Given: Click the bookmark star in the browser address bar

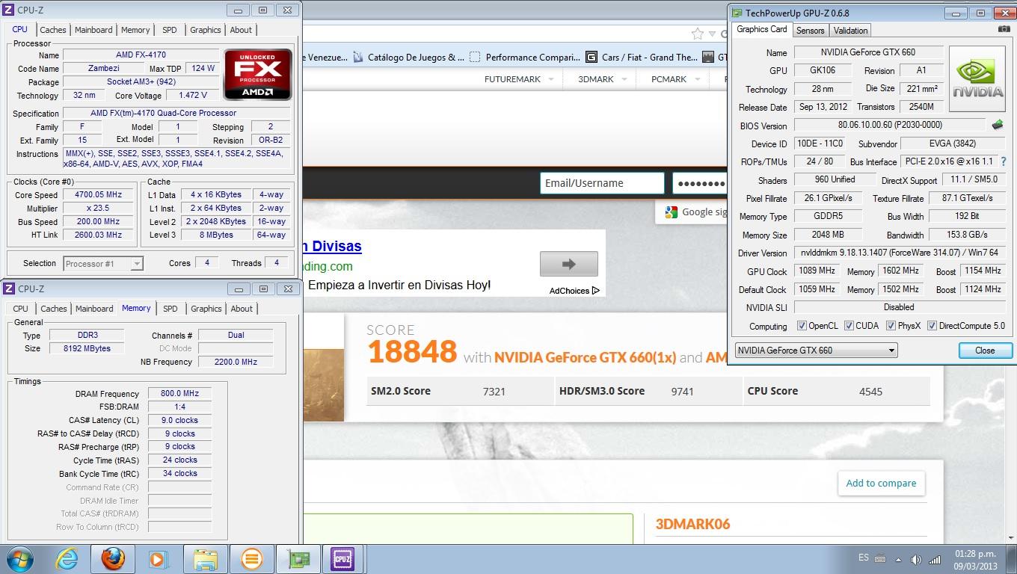Looking at the screenshot, I should tap(698, 34).
